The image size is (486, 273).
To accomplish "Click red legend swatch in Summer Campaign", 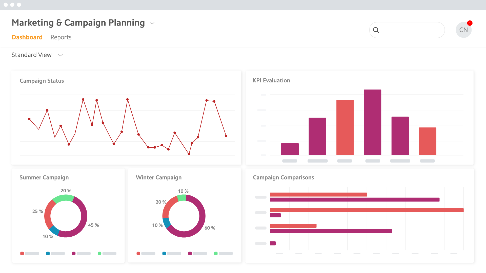I will [22, 253].
